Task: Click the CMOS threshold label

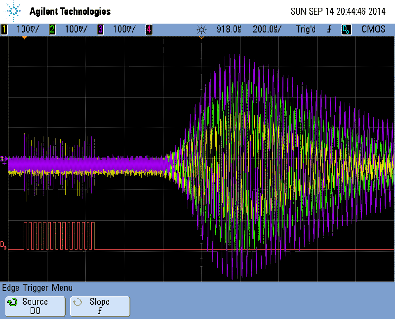Action: [x=373, y=30]
